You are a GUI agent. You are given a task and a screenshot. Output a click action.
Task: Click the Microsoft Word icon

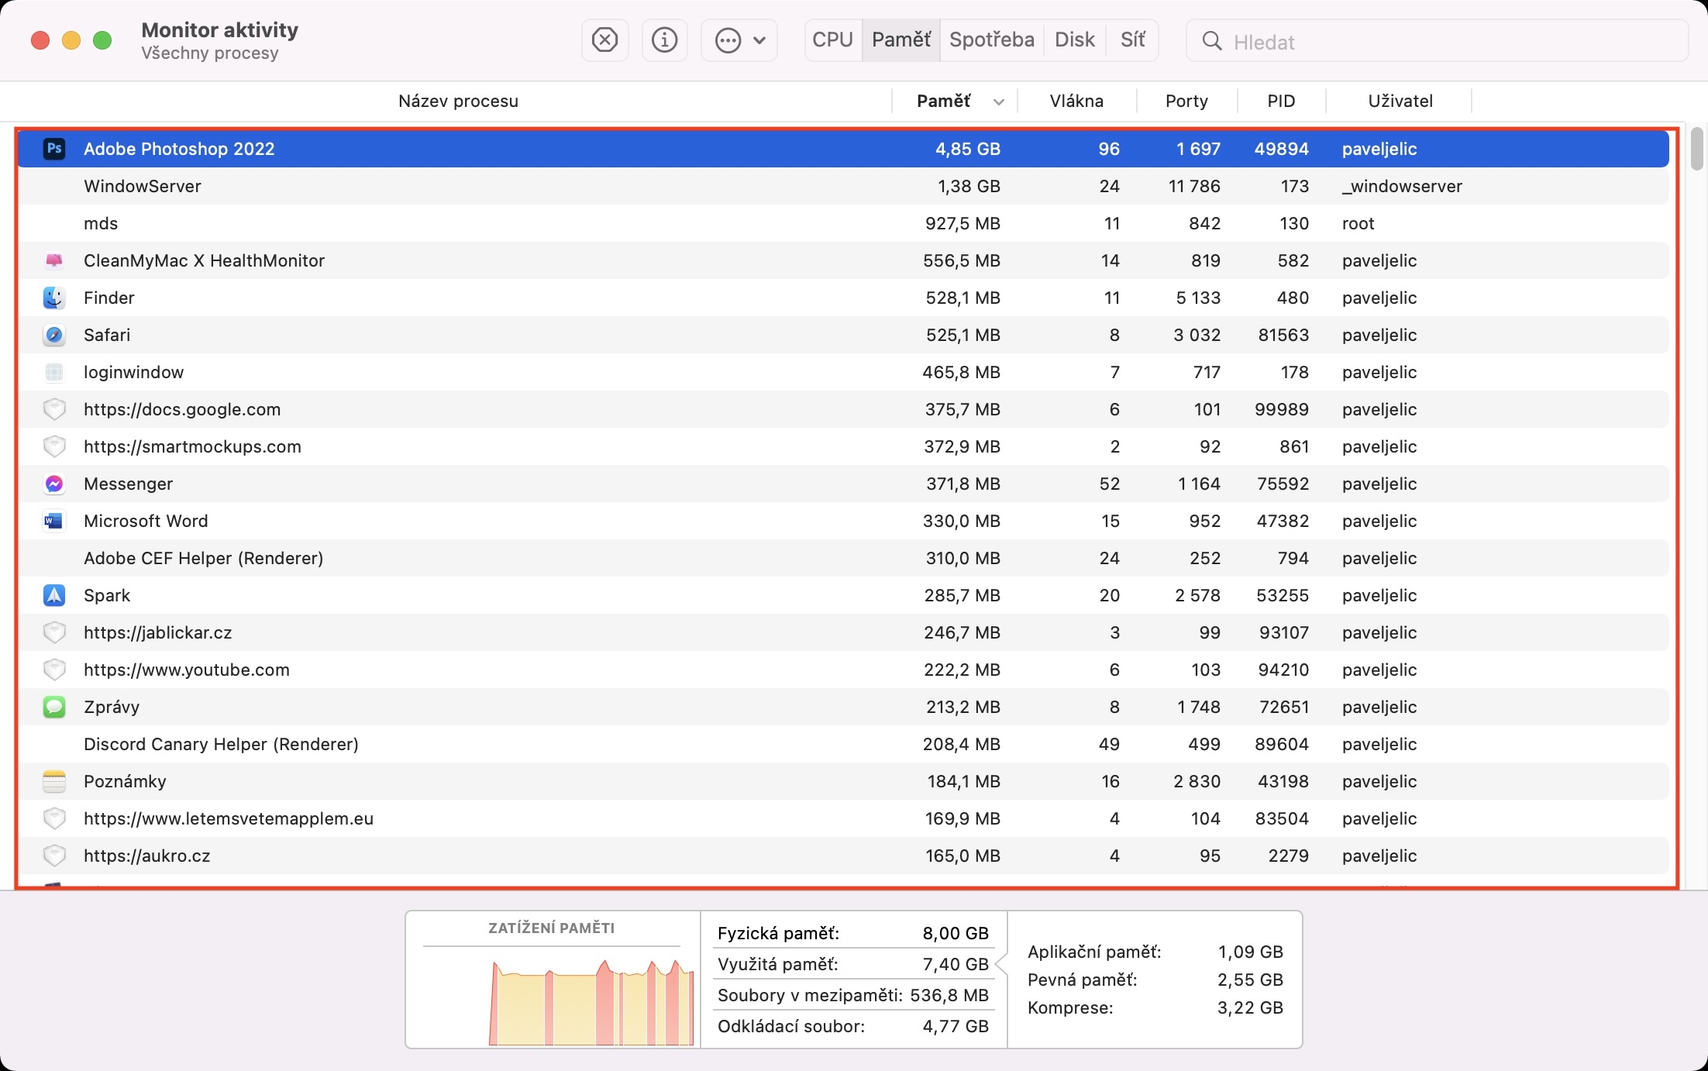point(54,521)
